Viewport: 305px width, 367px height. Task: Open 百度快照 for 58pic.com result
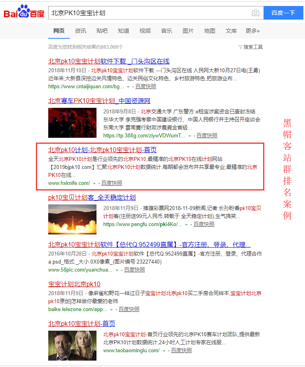pos(134,270)
